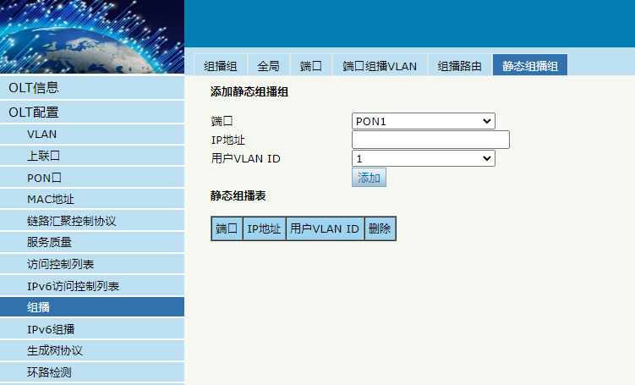Expand OLT配置 in the sidebar
635x385 pixels.
point(92,113)
